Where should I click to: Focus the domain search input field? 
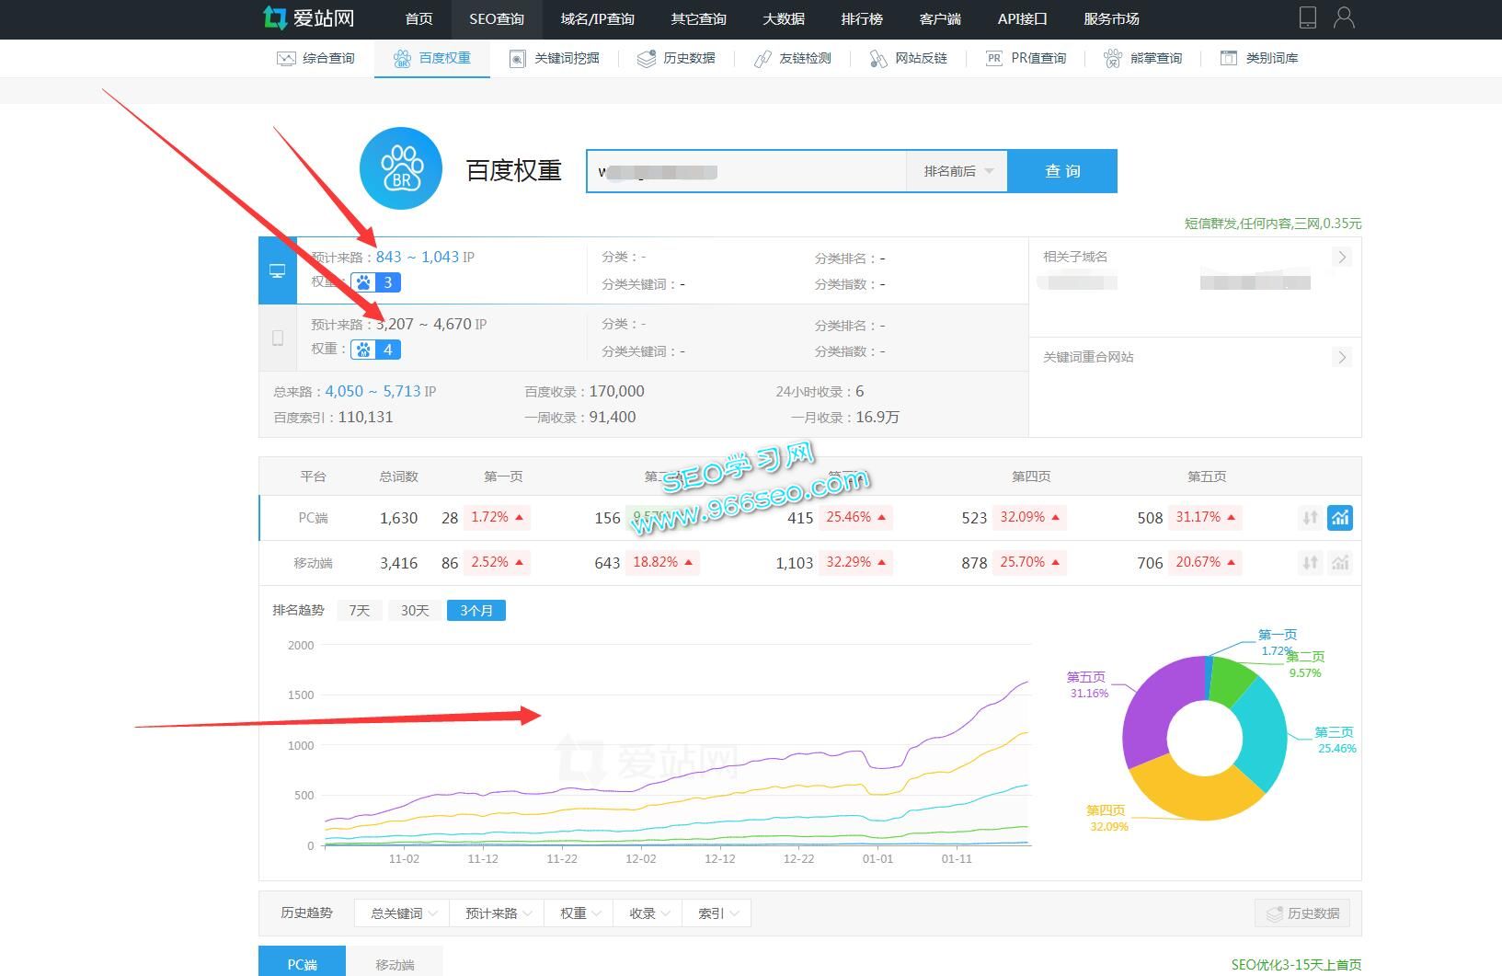pos(747,171)
